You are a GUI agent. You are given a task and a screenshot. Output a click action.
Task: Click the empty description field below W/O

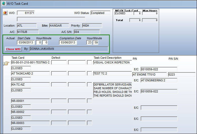(51, 19)
